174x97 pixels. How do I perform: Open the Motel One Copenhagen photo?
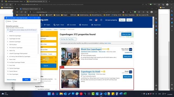70,57
